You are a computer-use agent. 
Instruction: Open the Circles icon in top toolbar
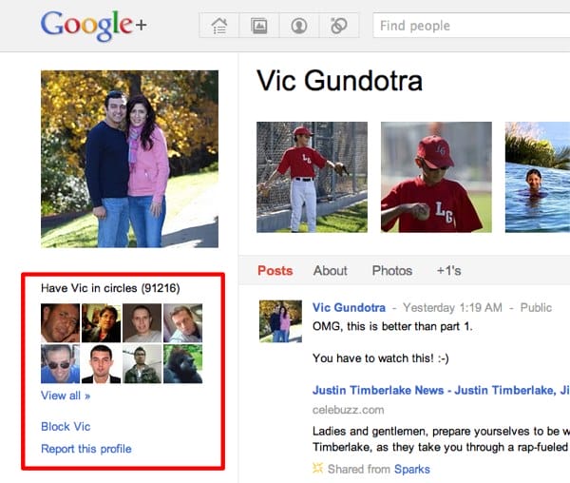(x=338, y=26)
